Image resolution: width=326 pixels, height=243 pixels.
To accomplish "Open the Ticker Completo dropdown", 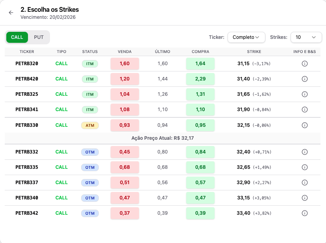I will tap(246, 37).
